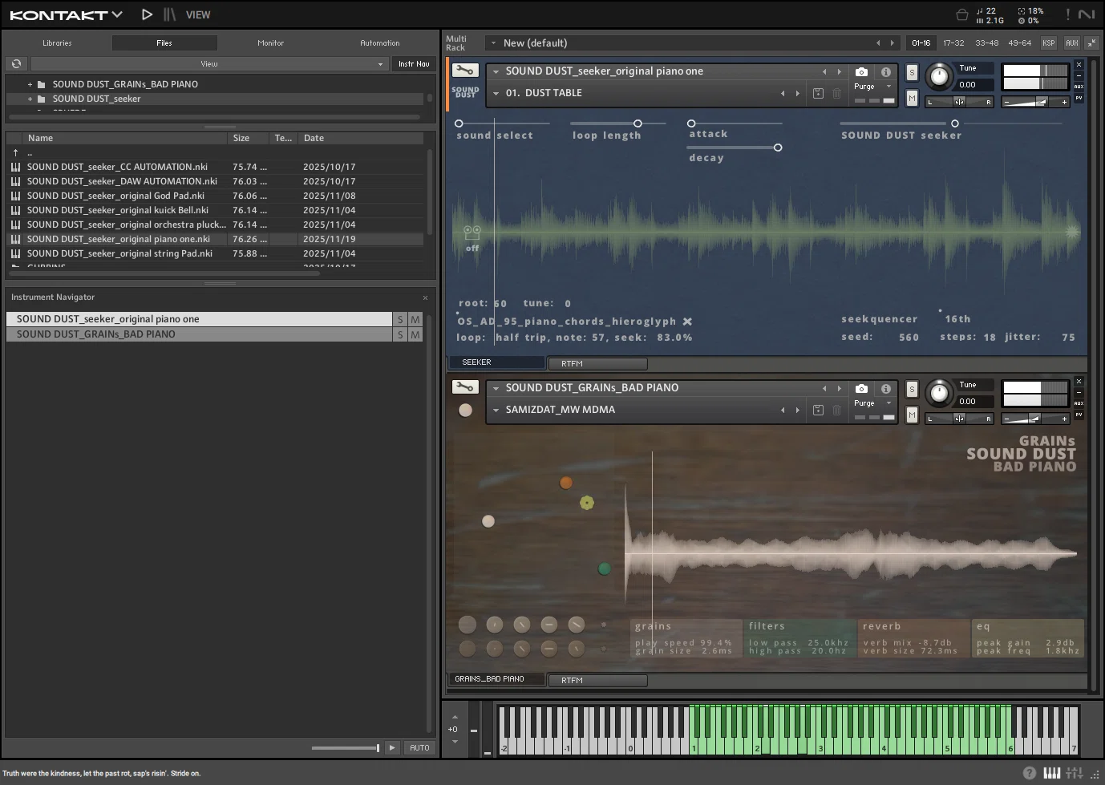This screenshot has width=1105, height=785.
Task: Click the play transport icon in top bar
Action: 147,14
